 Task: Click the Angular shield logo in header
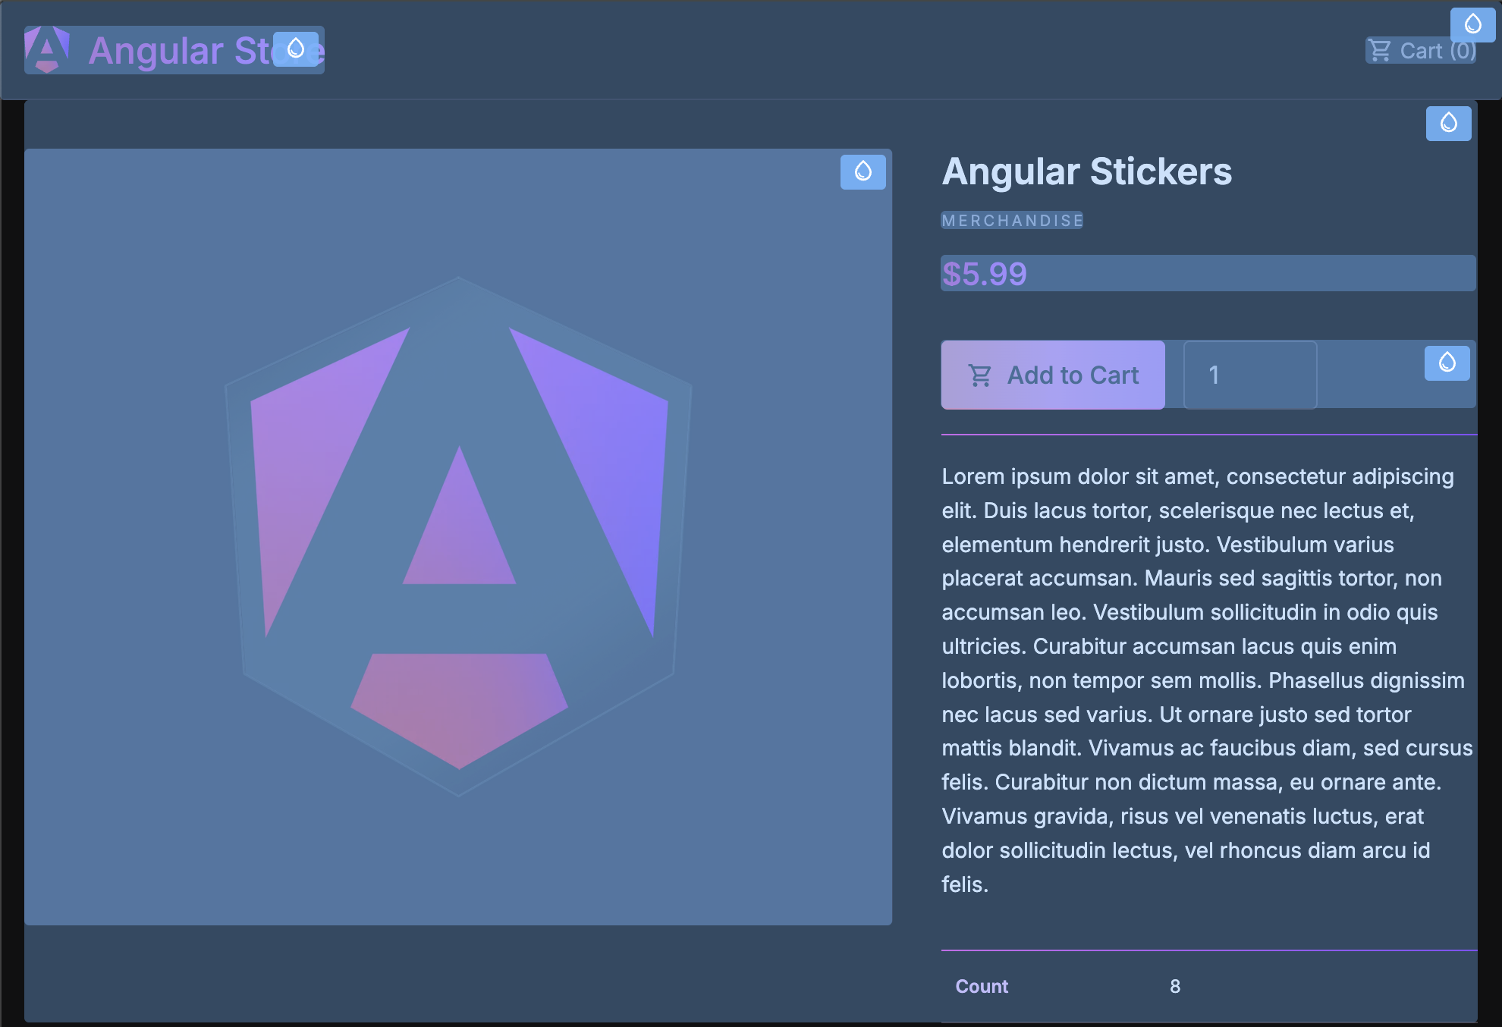(47, 50)
